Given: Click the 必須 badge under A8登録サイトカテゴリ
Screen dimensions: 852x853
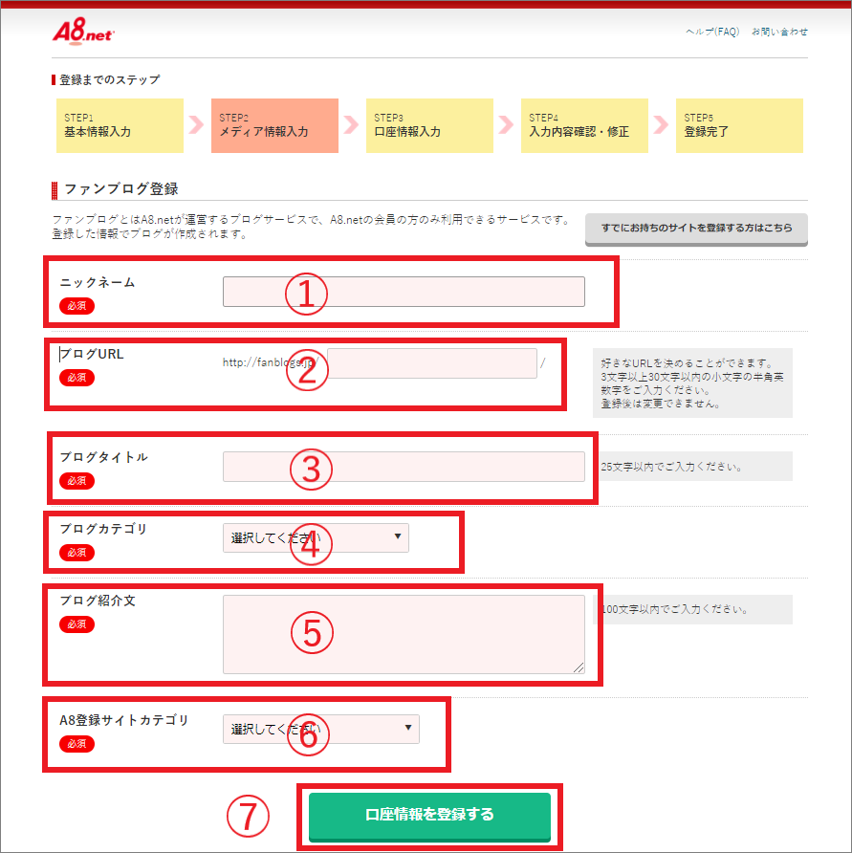Looking at the screenshot, I should point(76,744).
